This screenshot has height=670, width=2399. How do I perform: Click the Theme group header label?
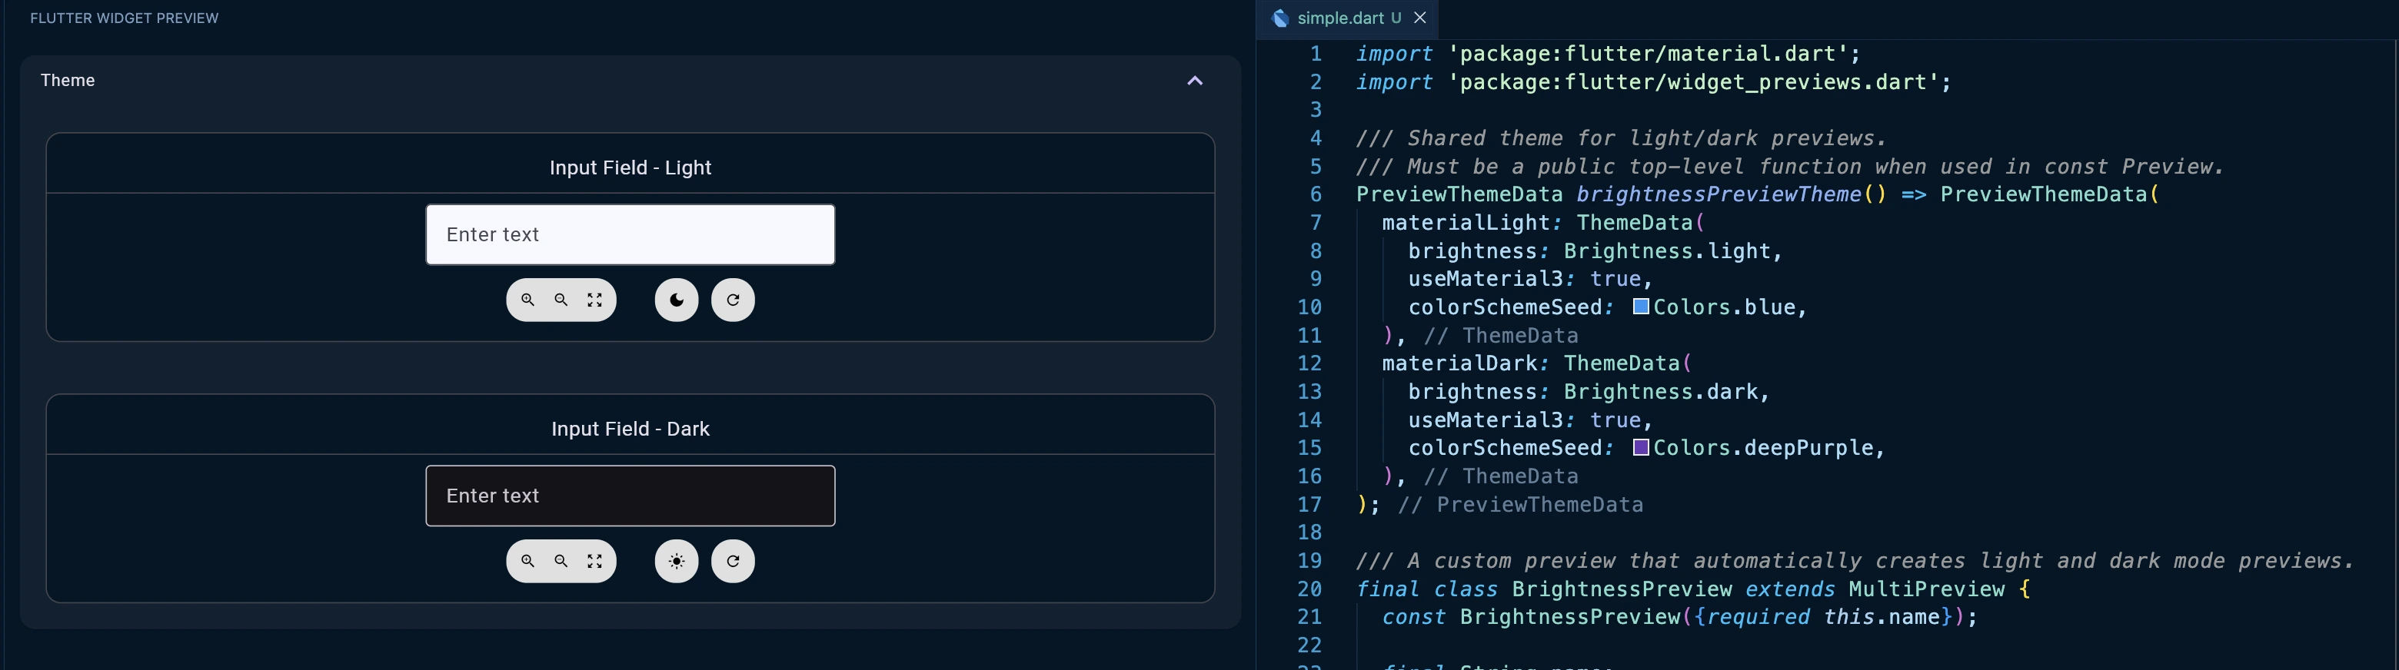coord(68,81)
